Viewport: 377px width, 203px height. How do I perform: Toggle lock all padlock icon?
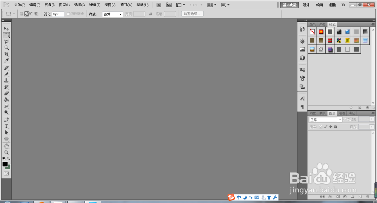(x=336, y=127)
